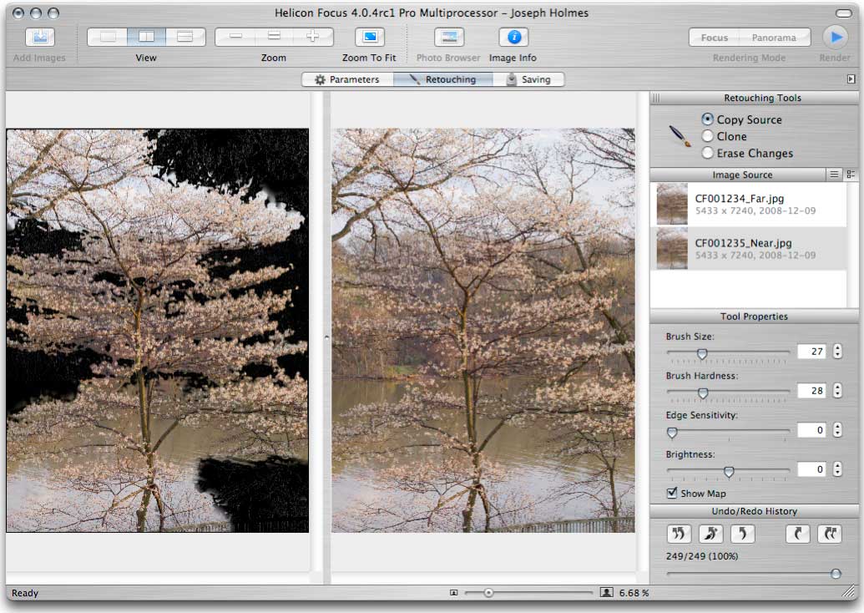Viewport: 864px width, 613px height.
Task: Select the Erase Changes radio option
Action: click(708, 153)
